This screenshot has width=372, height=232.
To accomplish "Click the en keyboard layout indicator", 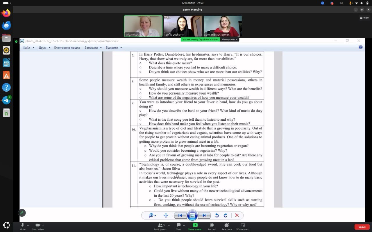I will pos(341,3).
